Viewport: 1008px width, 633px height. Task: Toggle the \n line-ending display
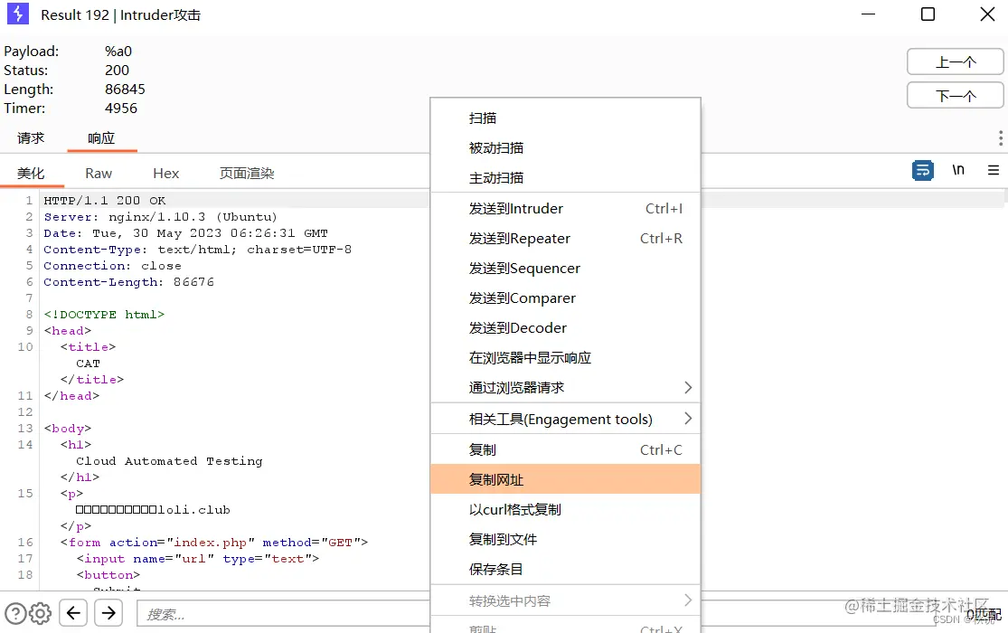[958, 170]
